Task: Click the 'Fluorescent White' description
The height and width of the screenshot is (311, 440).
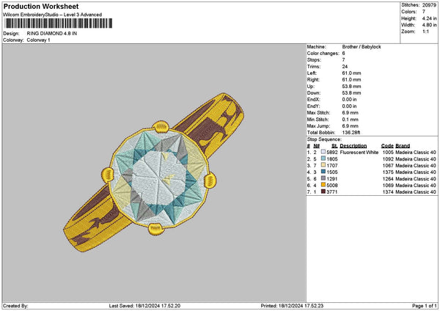Action: [359, 153]
